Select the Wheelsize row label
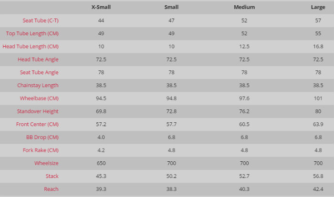The image size is (334, 197). pos(46,163)
